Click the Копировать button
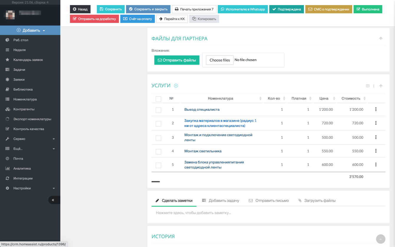The height and width of the screenshot is (247, 395). (x=204, y=19)
